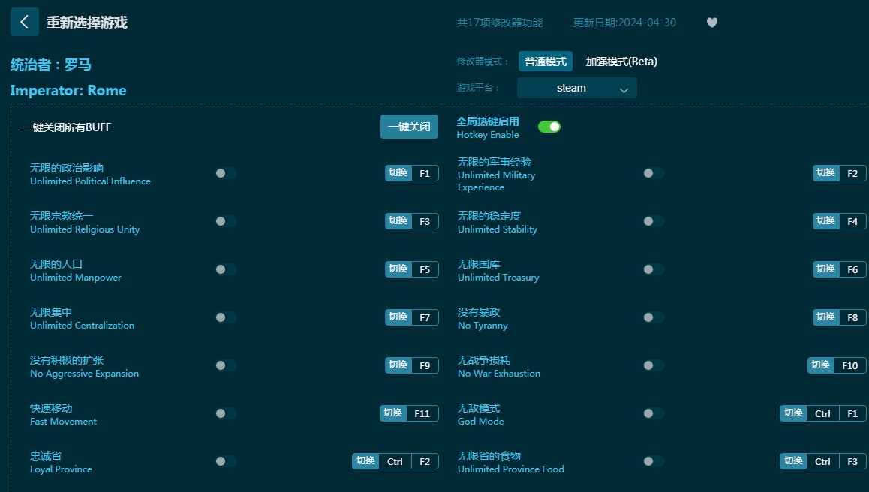The width and height of the screenshot is (869, 492).
Task: Click the F7 hotkey field for Centralization
Action: [x=425, y=317]
